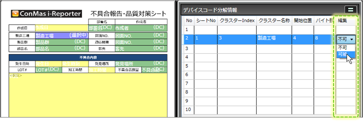
Task: Click the 部品名 green cluster field
Action: [61, 48]
